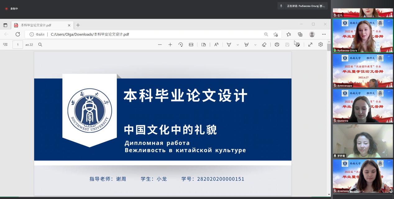Zoom in the PDF with plus button

[170, 45]
